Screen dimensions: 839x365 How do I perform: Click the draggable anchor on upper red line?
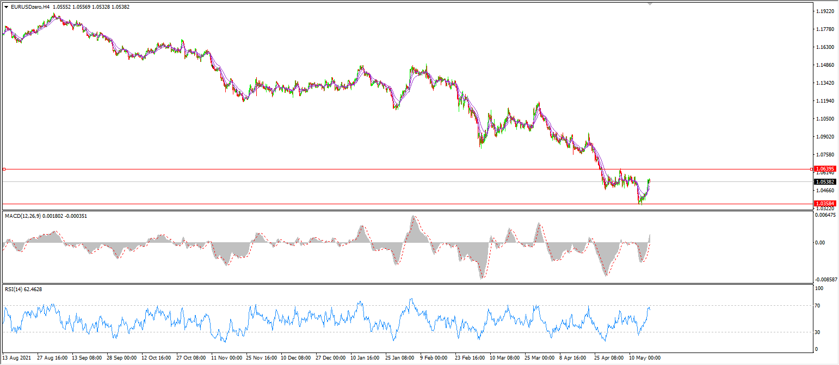point(5,169)
